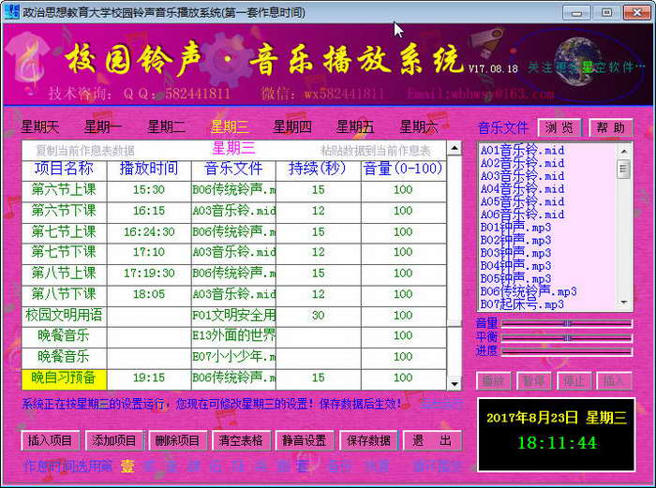The image size is (656, 488).
Task: Click 复制当前作息表数据 copy link
Action: tap(85, 151)
